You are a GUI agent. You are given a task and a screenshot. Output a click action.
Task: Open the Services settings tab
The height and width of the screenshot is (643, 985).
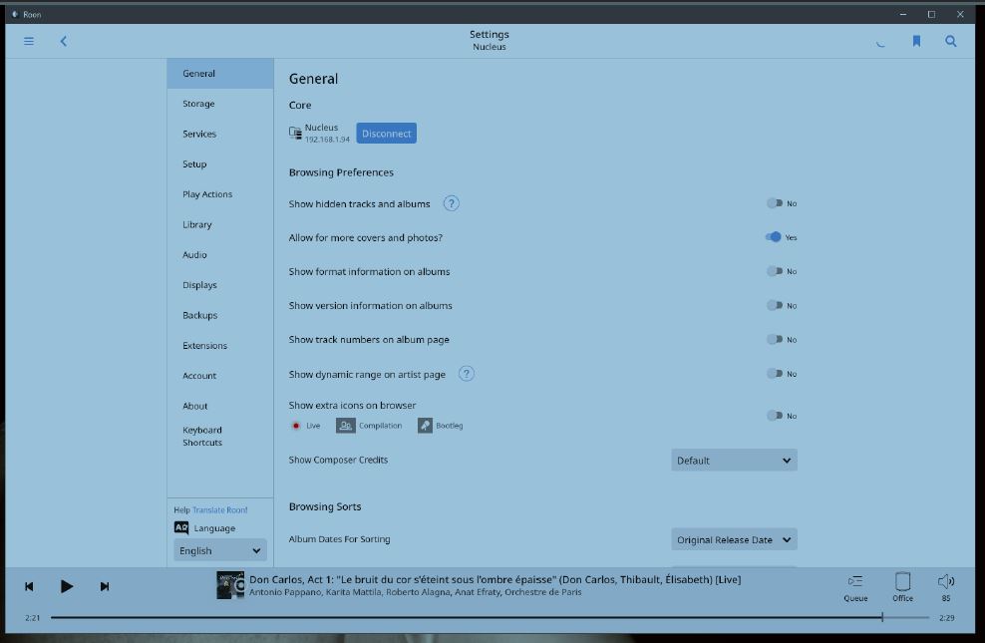(x=220, y=134)
